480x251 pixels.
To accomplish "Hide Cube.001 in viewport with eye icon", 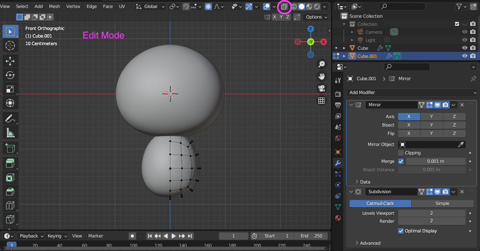I will (x=464, y=56).
